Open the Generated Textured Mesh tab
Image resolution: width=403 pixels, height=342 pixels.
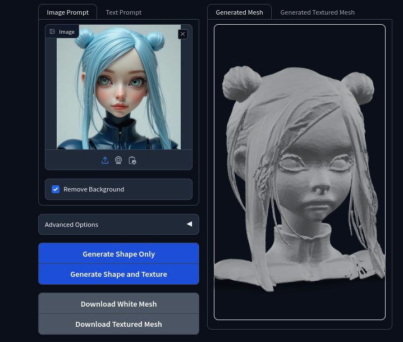(318, 12)
